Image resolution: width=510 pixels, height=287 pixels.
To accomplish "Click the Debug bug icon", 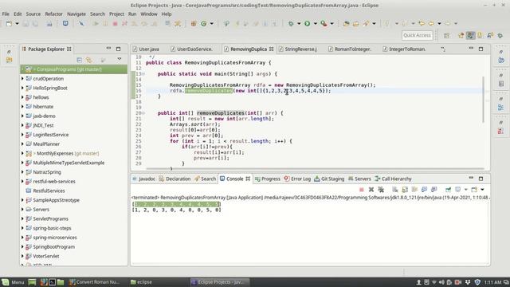I will pyautogui.click(x=291, y=23).
